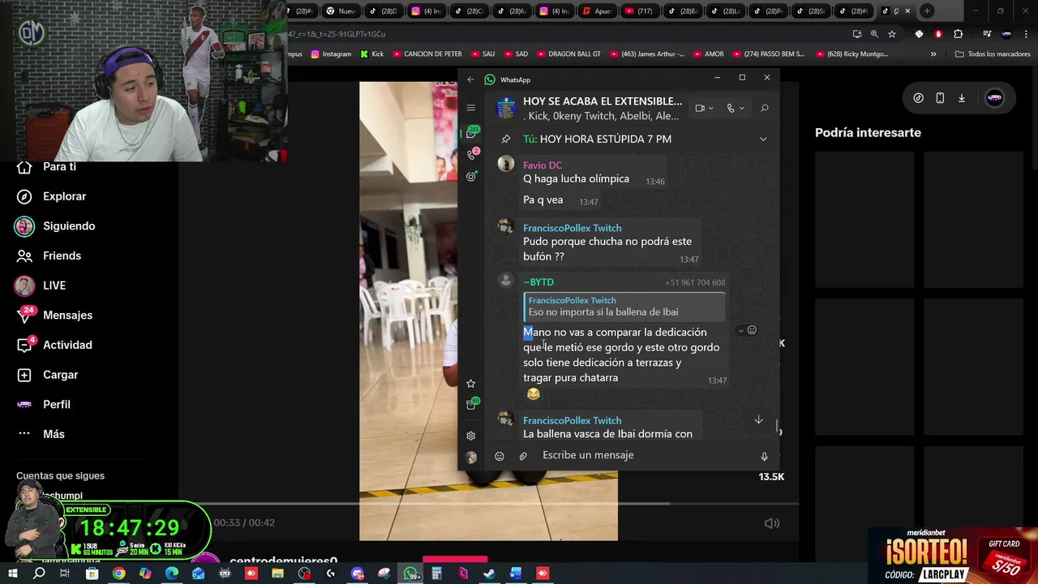1038x584 pixels.
Task: Open TikTok LIVE section
Action: pyautogui.click(x=41, y=286)
